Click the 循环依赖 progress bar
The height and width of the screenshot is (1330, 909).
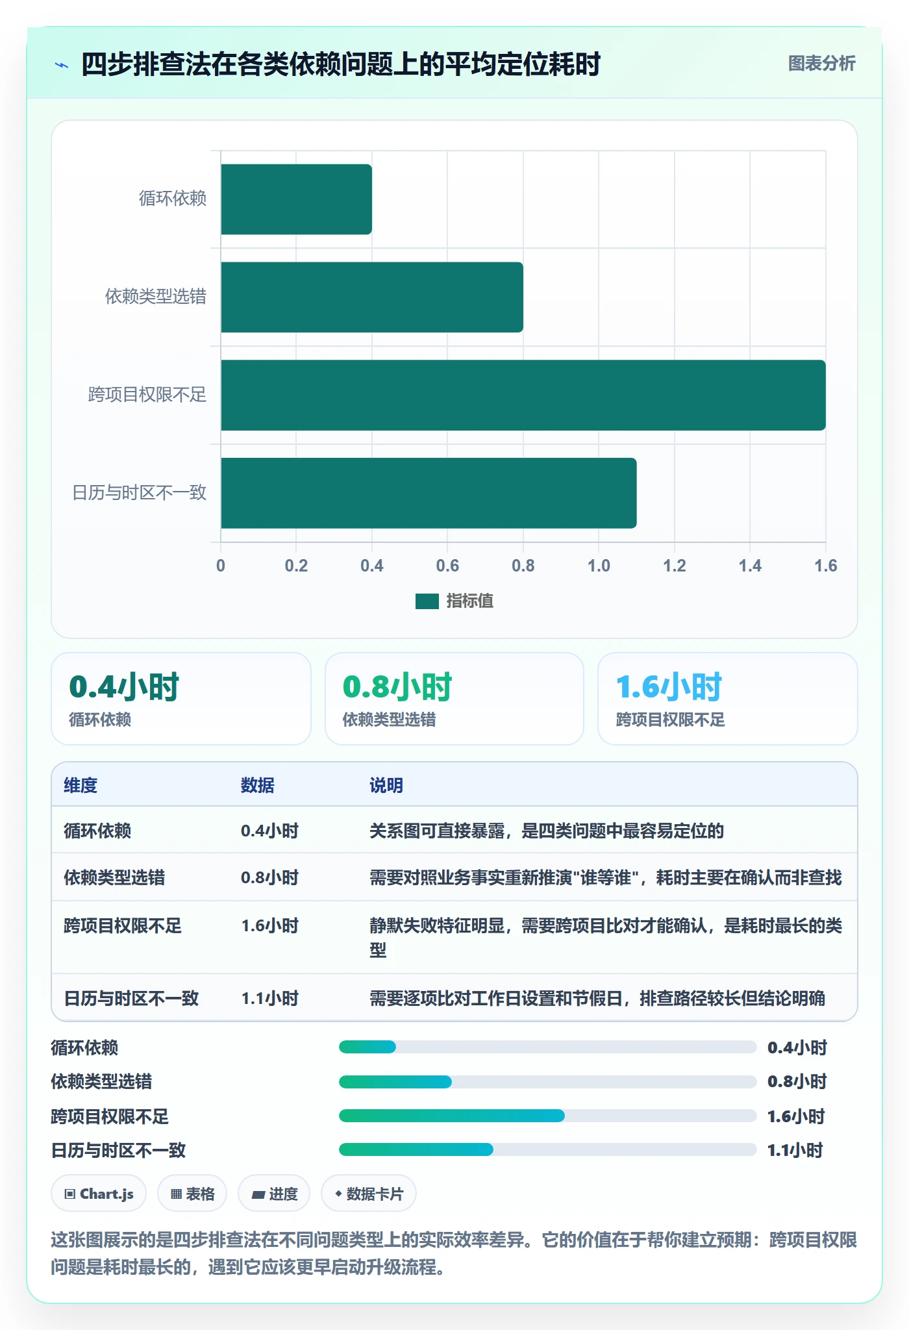547,1047
